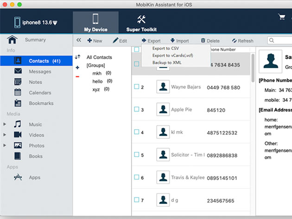Expand the Videos category
The image size is (292, 219).
click(x=5, y=135)
